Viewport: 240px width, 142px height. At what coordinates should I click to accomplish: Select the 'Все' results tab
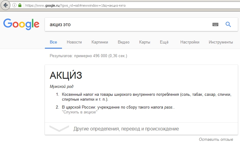point(53,42)
